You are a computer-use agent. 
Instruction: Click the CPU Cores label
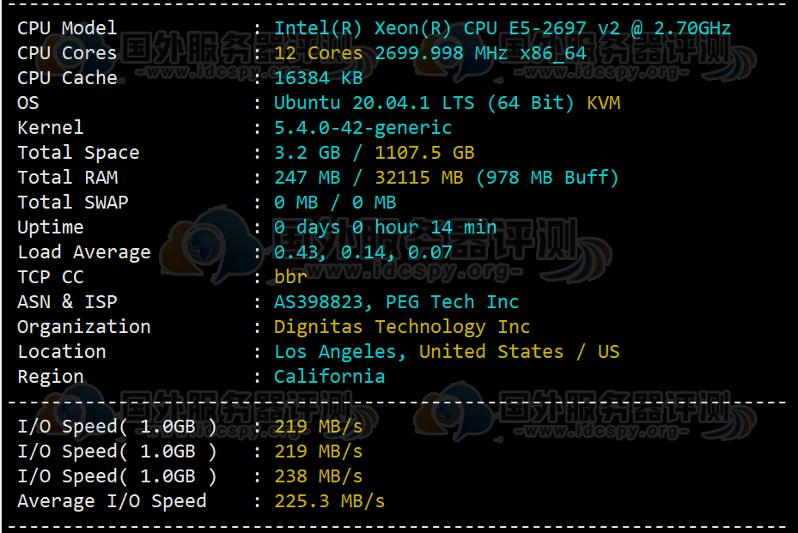67,53
